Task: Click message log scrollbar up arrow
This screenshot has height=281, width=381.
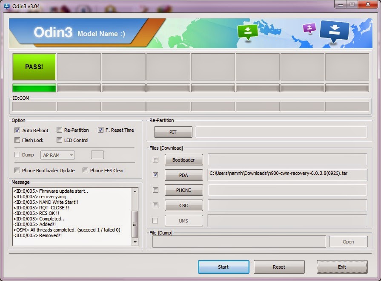Action: [x=135, y=191]
